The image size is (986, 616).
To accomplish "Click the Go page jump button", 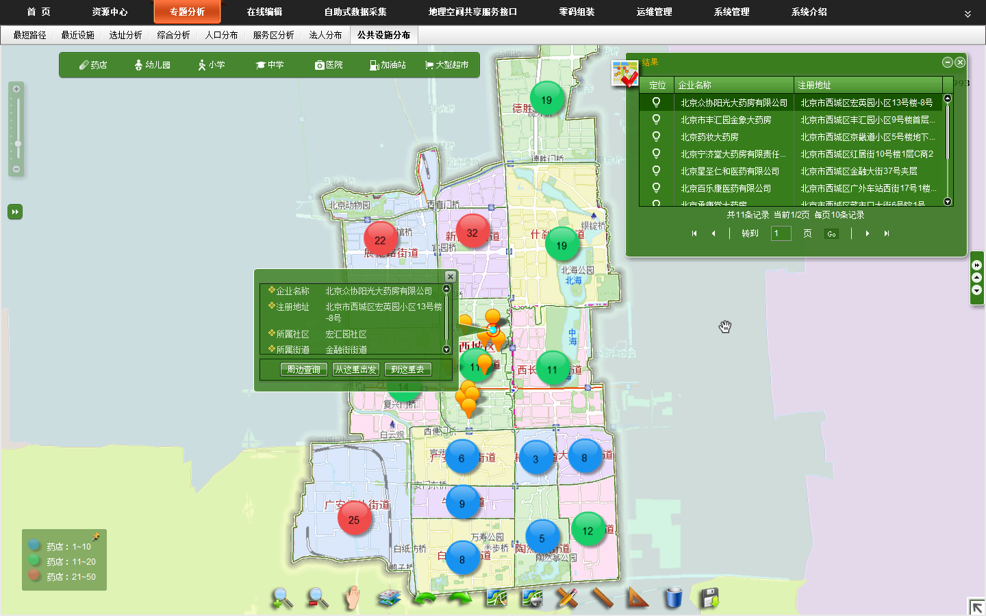I will point(831,234).
